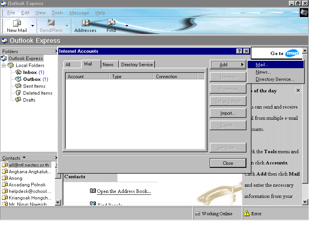Close the Tip of the day pane
Viewport: 309px width, 231px height.
coord(298,90)
